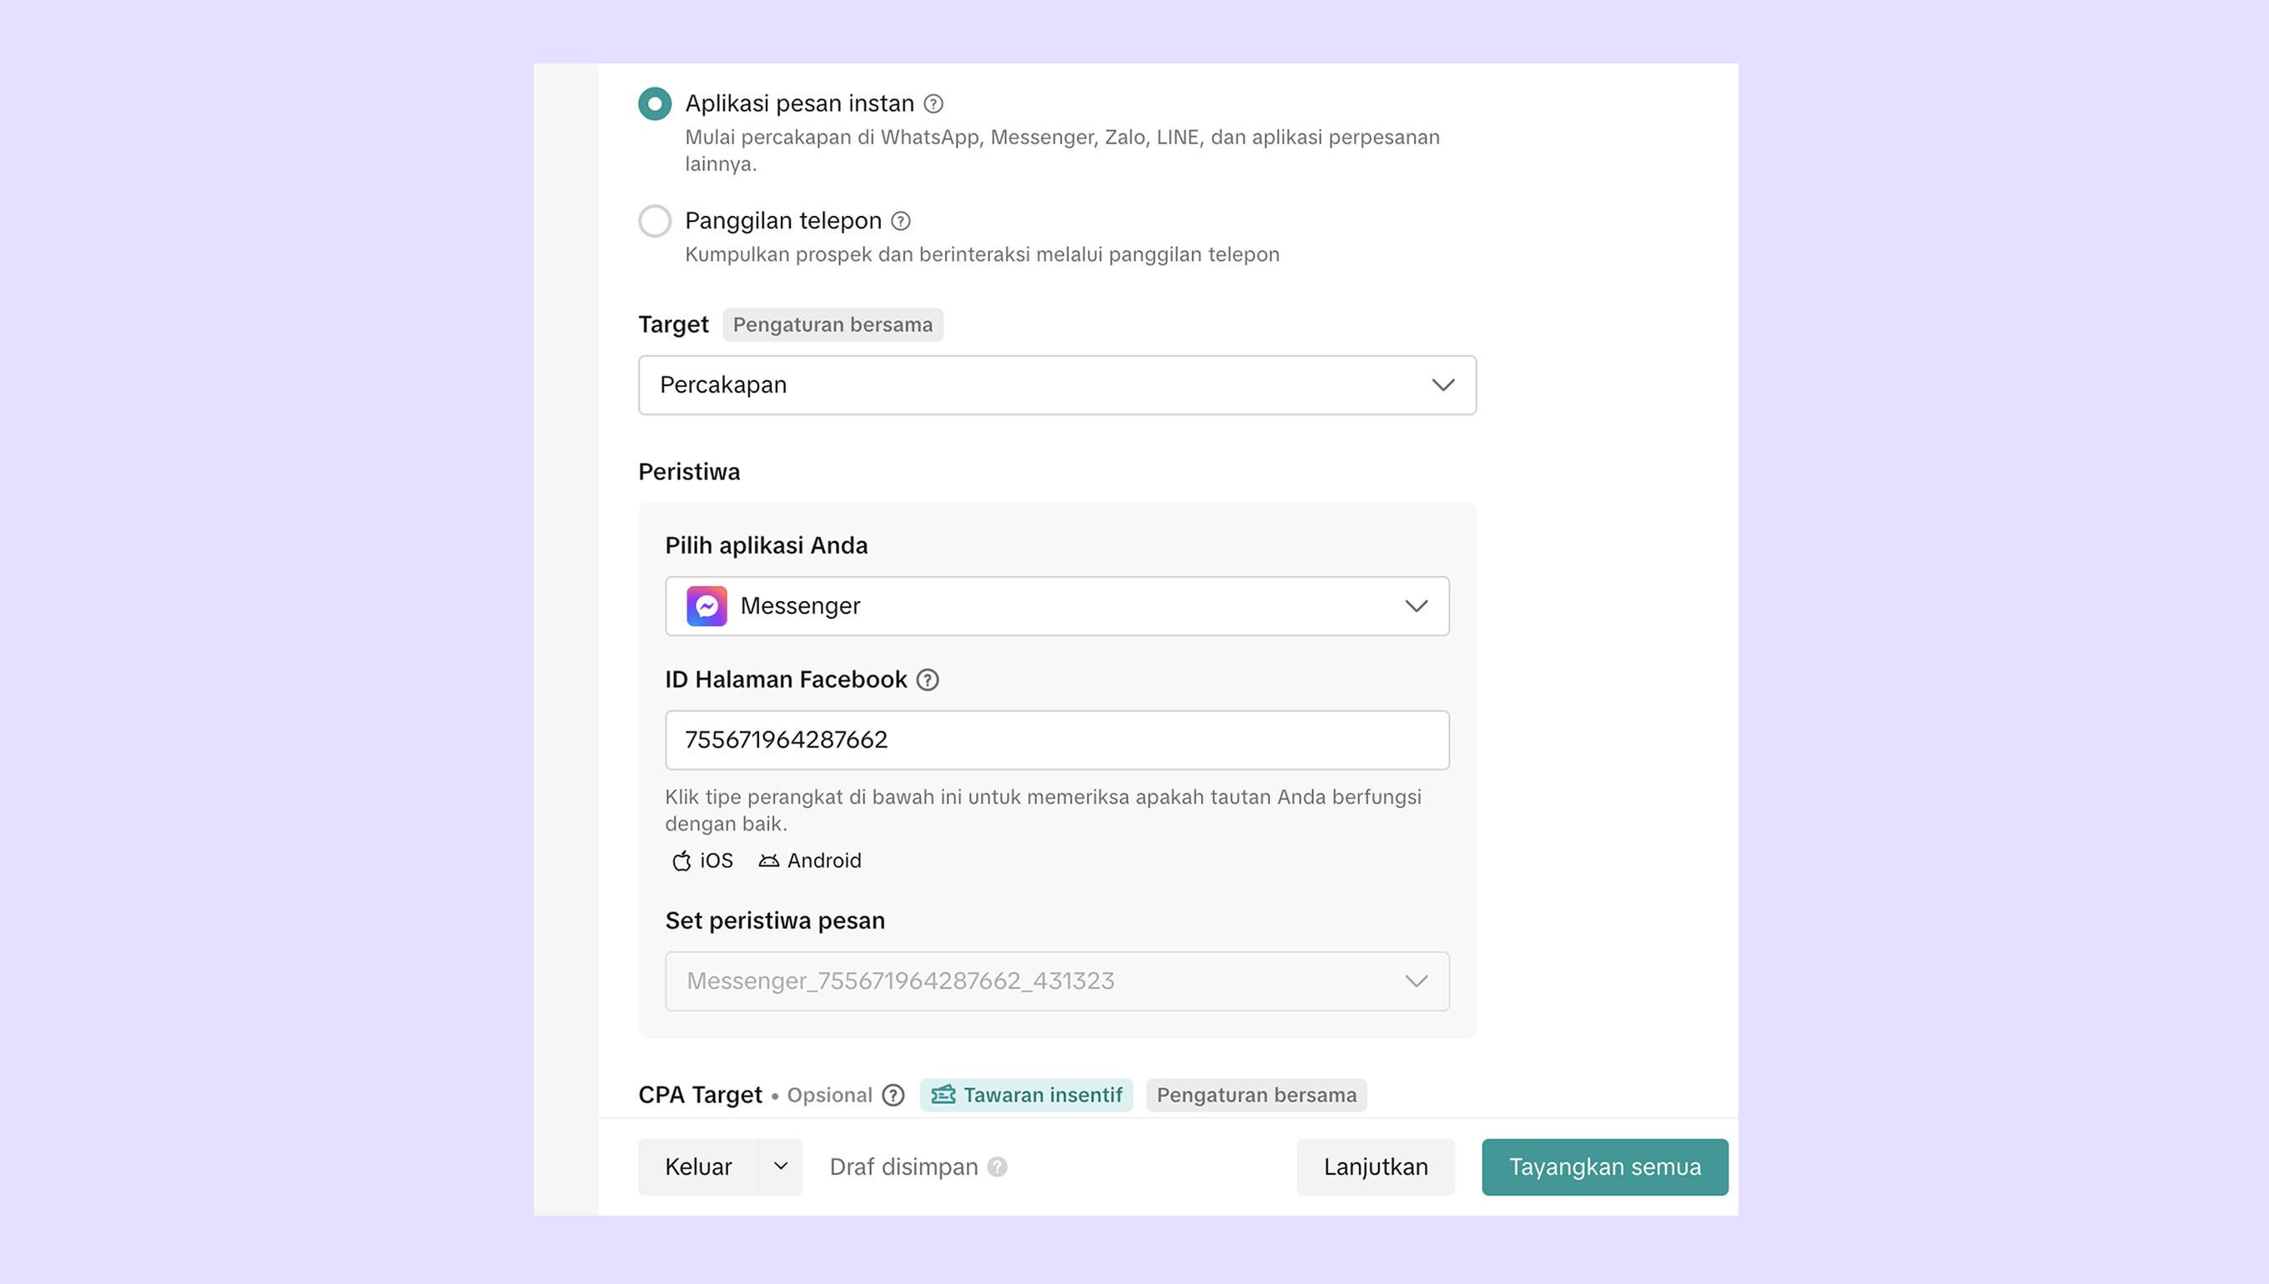Click the iOS device check icon

click(x=681, y=860)
